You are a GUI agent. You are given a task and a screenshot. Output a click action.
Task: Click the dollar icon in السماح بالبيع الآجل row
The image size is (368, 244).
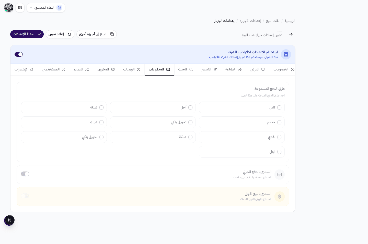coord(280,197)
